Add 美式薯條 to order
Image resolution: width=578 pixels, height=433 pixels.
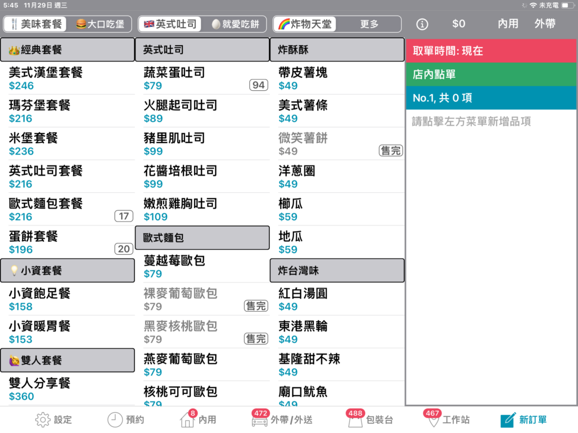(338, 111)
